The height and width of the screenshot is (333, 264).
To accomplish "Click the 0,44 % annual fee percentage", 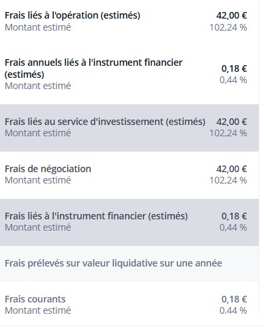I will 233,80.
